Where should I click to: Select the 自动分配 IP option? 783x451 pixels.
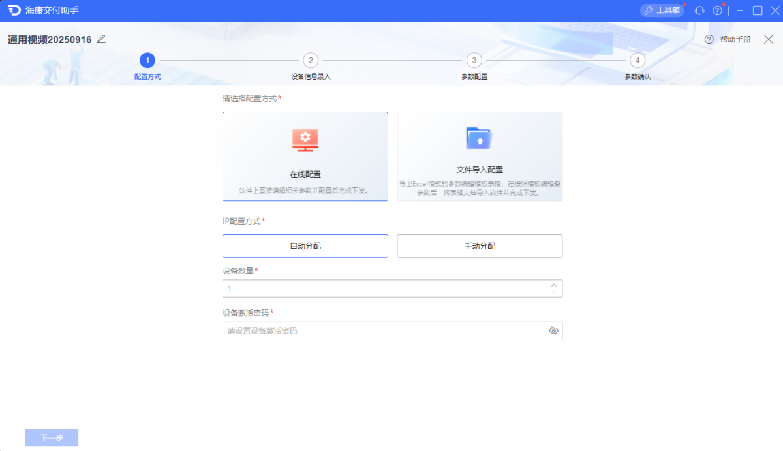(x=305, y=246)
